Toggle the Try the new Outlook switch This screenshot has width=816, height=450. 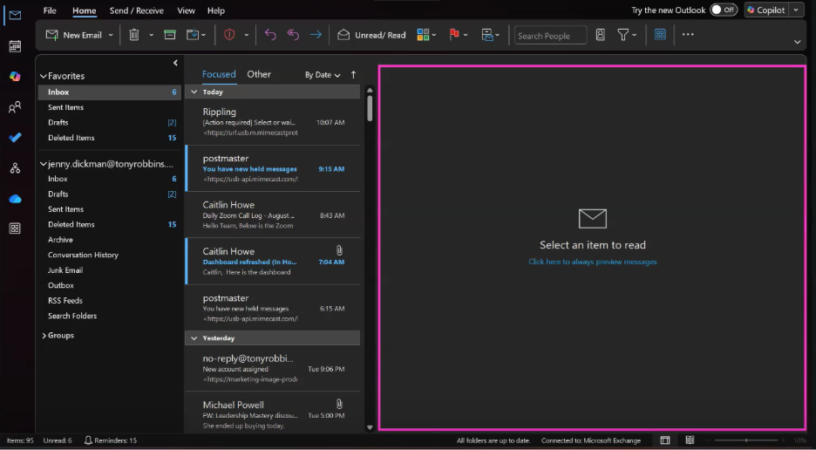point(724,10)
